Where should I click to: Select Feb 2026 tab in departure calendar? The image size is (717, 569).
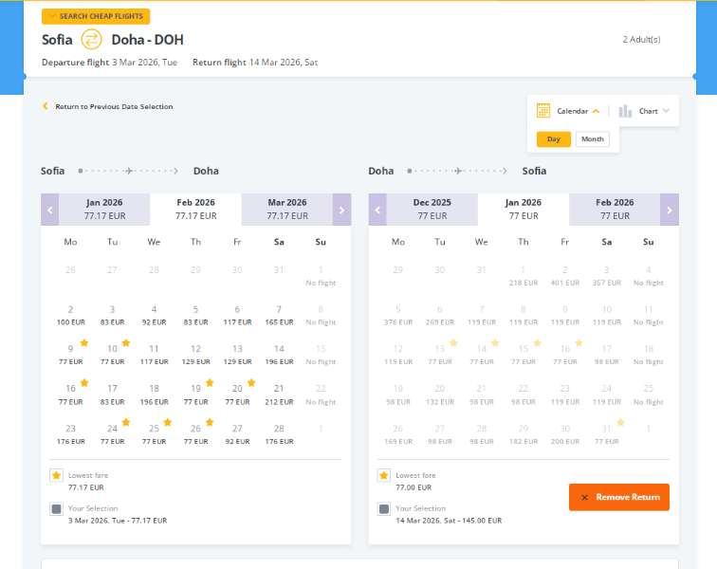(195, 210)
